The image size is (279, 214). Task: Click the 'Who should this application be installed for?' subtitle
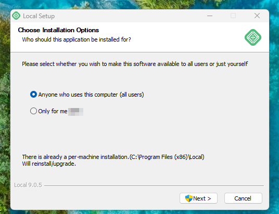pos(77,39)
